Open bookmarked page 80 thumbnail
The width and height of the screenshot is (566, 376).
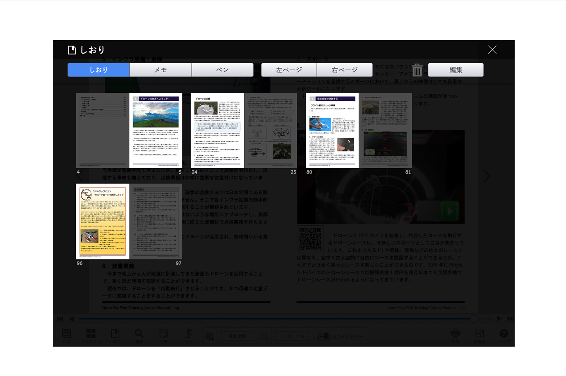(x=332, y=130)
